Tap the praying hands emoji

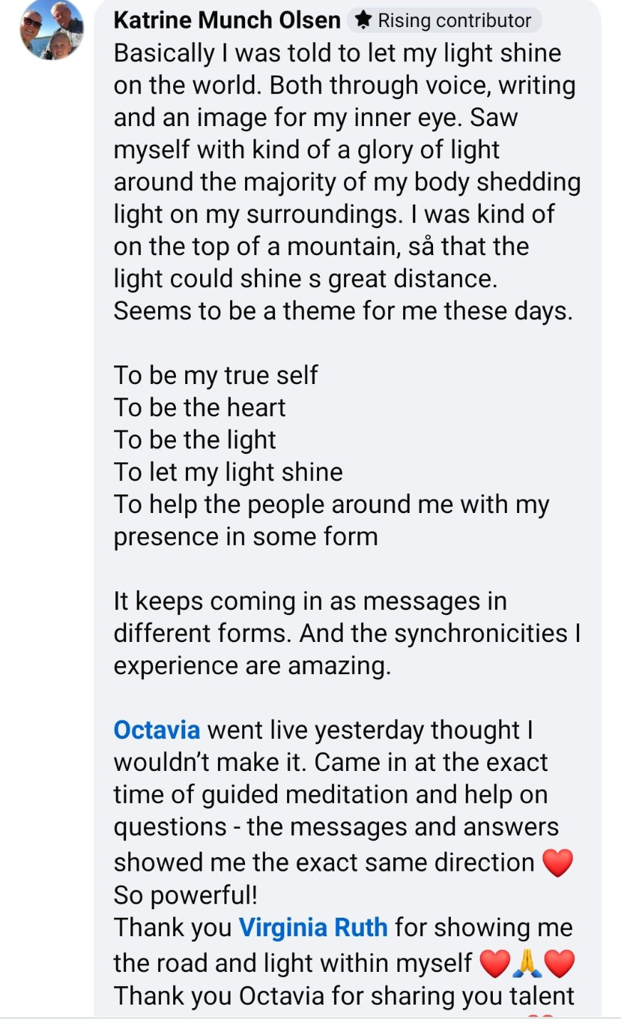click(x=527, y=964)
